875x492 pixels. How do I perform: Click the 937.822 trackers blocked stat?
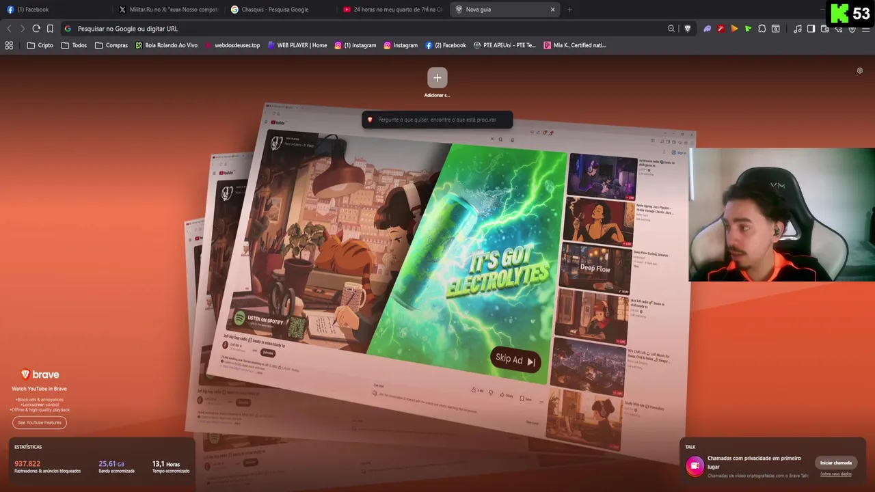[x=47, y=466]
